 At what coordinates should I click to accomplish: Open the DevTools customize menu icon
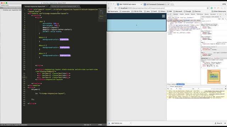click(223, 14)
